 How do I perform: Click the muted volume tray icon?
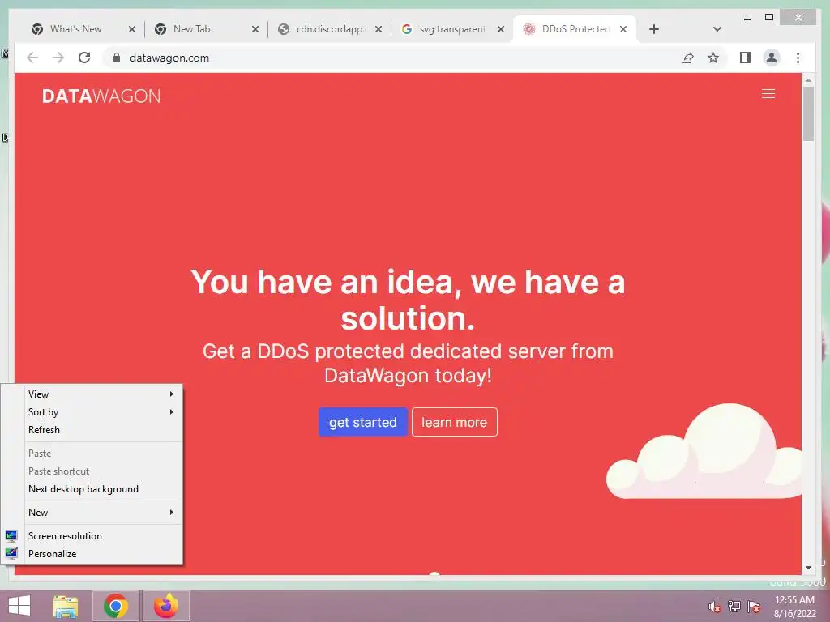(715, 607)
